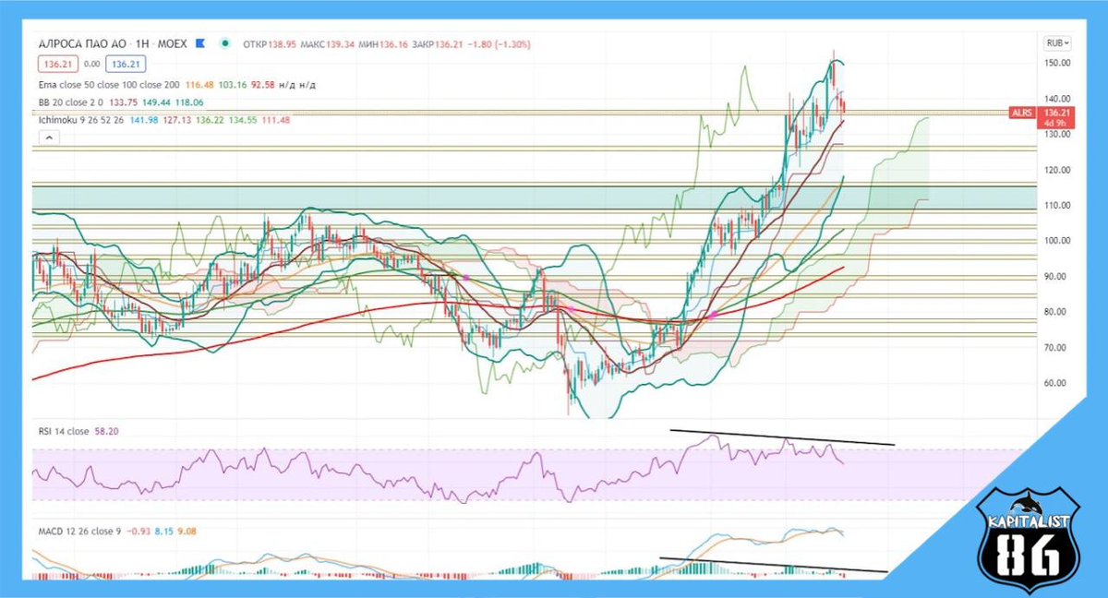Click the 110.00 mark on the price scale
Image resolution: width=1108 pixels, height=598 pixels.
tap(1058, 205)
